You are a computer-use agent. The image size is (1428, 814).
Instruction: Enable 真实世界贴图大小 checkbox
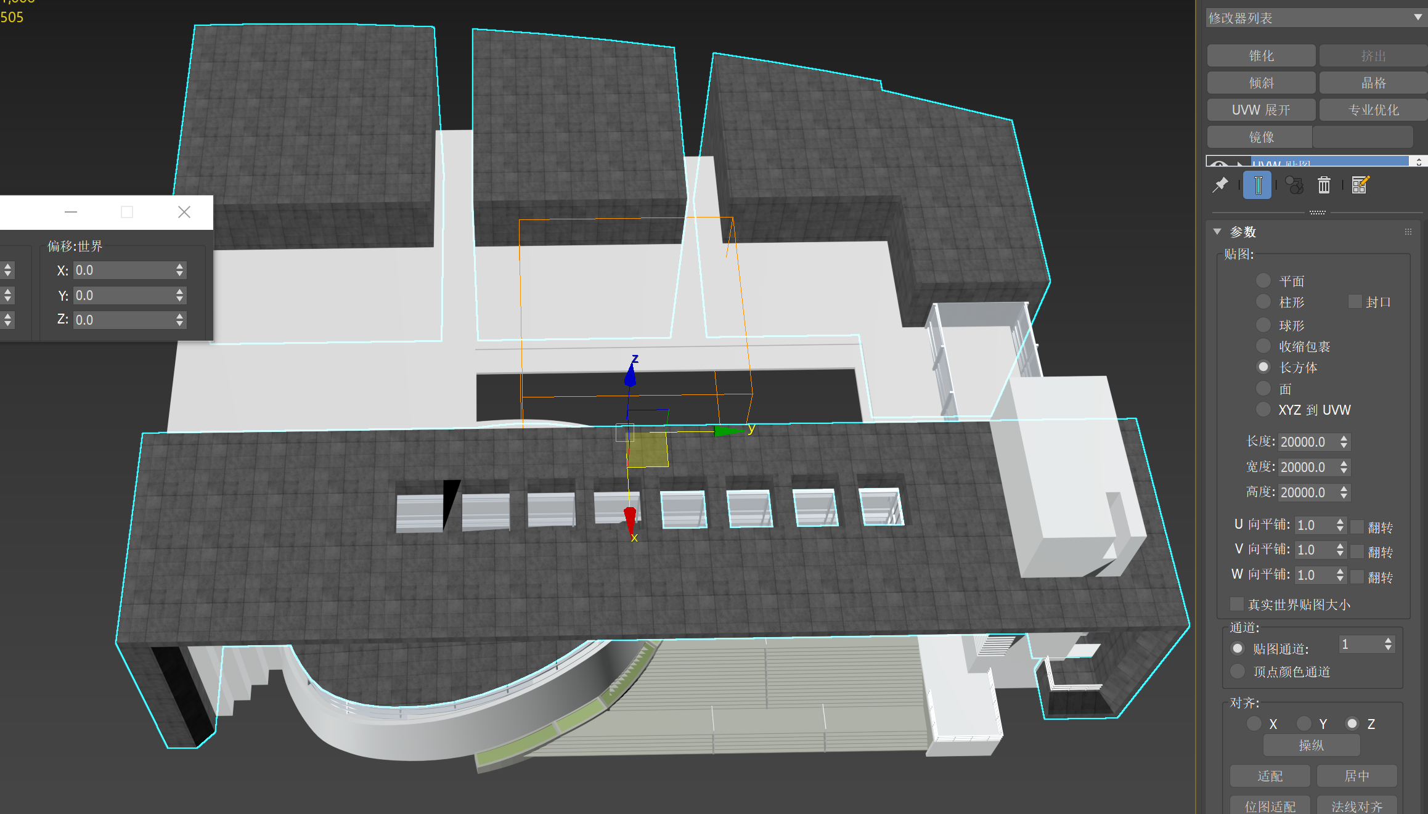pyautogui.click(x=1236, y=604)
